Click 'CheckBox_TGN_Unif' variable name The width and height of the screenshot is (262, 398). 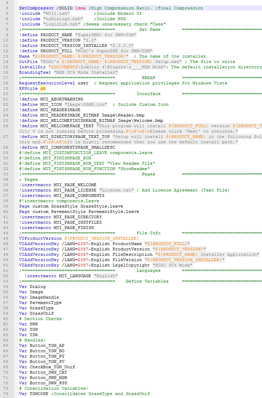pyautogui.click(x=52, y=367)
